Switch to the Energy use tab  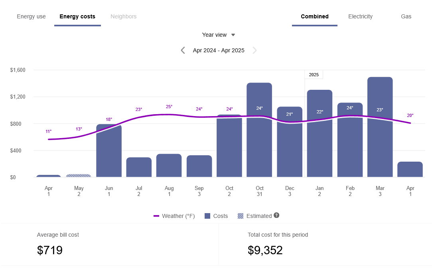pos(31,16)
